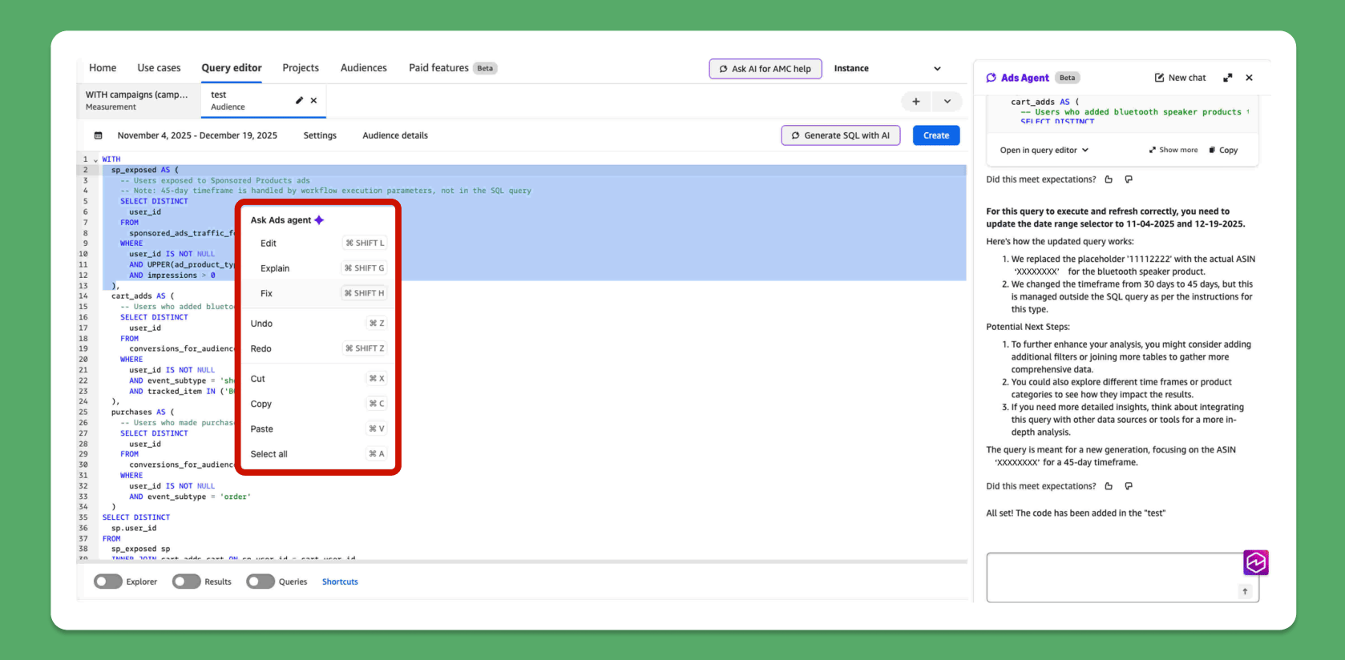This screenshot has height=660, width=1345.
Task: Toggle the Queries switch
Action: [261, 582]
